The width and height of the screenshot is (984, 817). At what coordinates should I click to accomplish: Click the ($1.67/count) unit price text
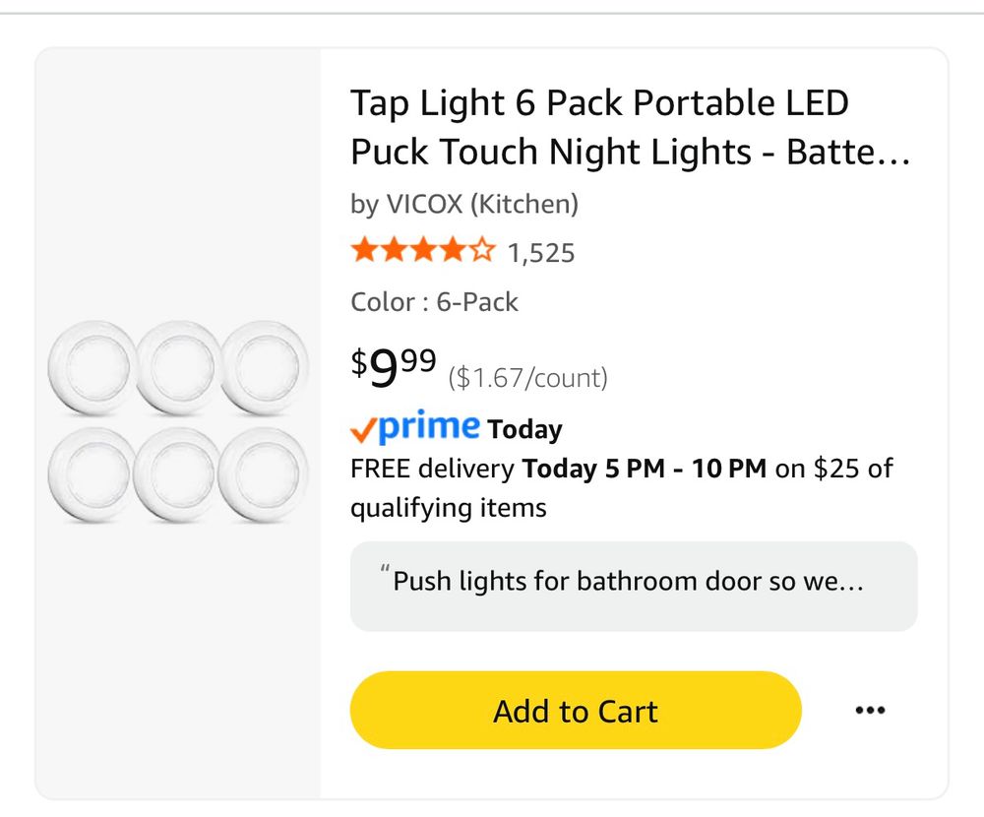(x=527, y=378)
